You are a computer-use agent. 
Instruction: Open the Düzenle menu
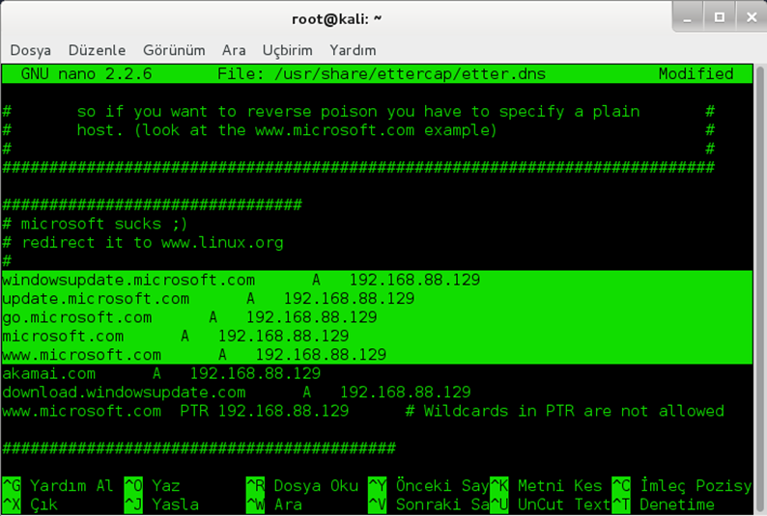pyautogui.click(x=97, y=50)
